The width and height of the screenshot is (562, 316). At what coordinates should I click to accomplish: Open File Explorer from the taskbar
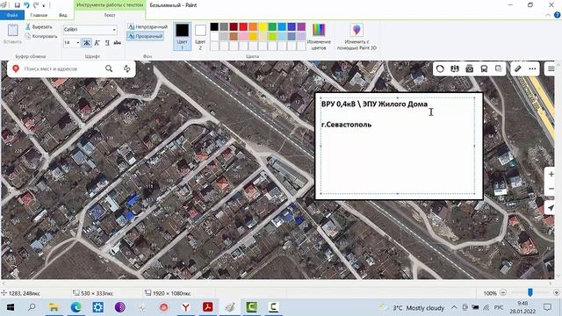pyautogui.click(x=54, y=307)
